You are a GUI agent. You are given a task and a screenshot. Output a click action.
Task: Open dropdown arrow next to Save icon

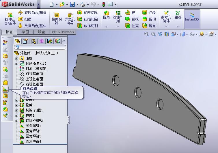[77, 5]
